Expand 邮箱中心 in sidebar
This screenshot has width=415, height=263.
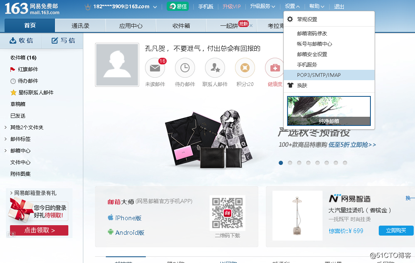coord(5,151)
